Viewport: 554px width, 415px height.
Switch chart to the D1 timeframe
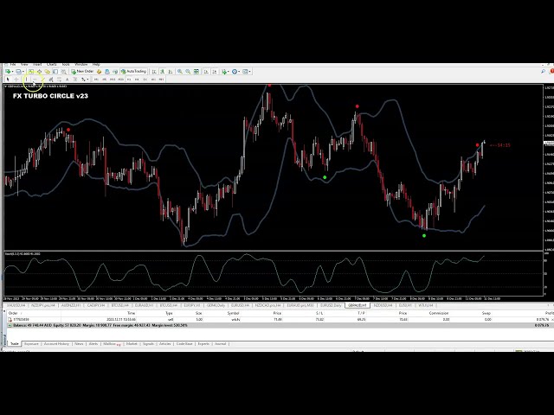(x=144, y=80)
